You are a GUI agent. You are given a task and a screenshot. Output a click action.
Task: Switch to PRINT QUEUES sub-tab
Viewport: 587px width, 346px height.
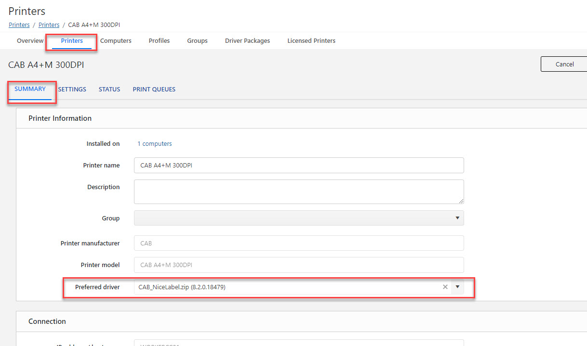tap(154, 90)
